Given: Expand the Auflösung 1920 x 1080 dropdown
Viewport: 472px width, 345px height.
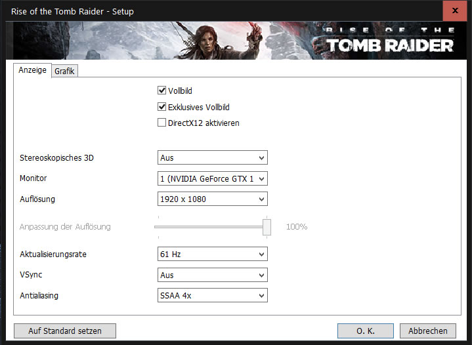Looking at the screenshot, I should [213, 199].
